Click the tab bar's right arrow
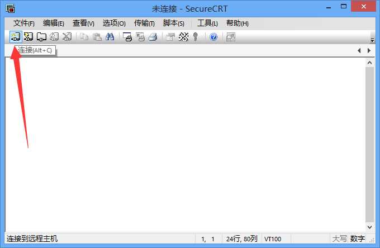380x248 pixels. pyautogui.click(x=369, y=50)
